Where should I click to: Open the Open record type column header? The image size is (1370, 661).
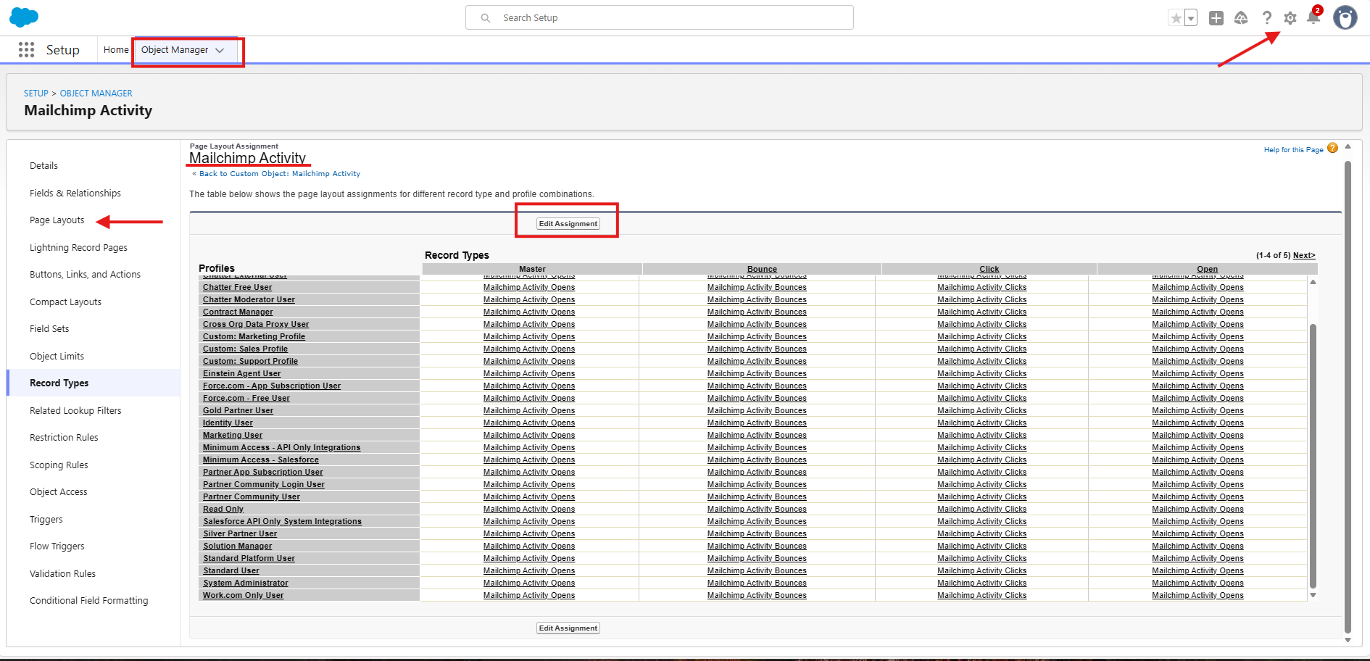(1207, 269)
